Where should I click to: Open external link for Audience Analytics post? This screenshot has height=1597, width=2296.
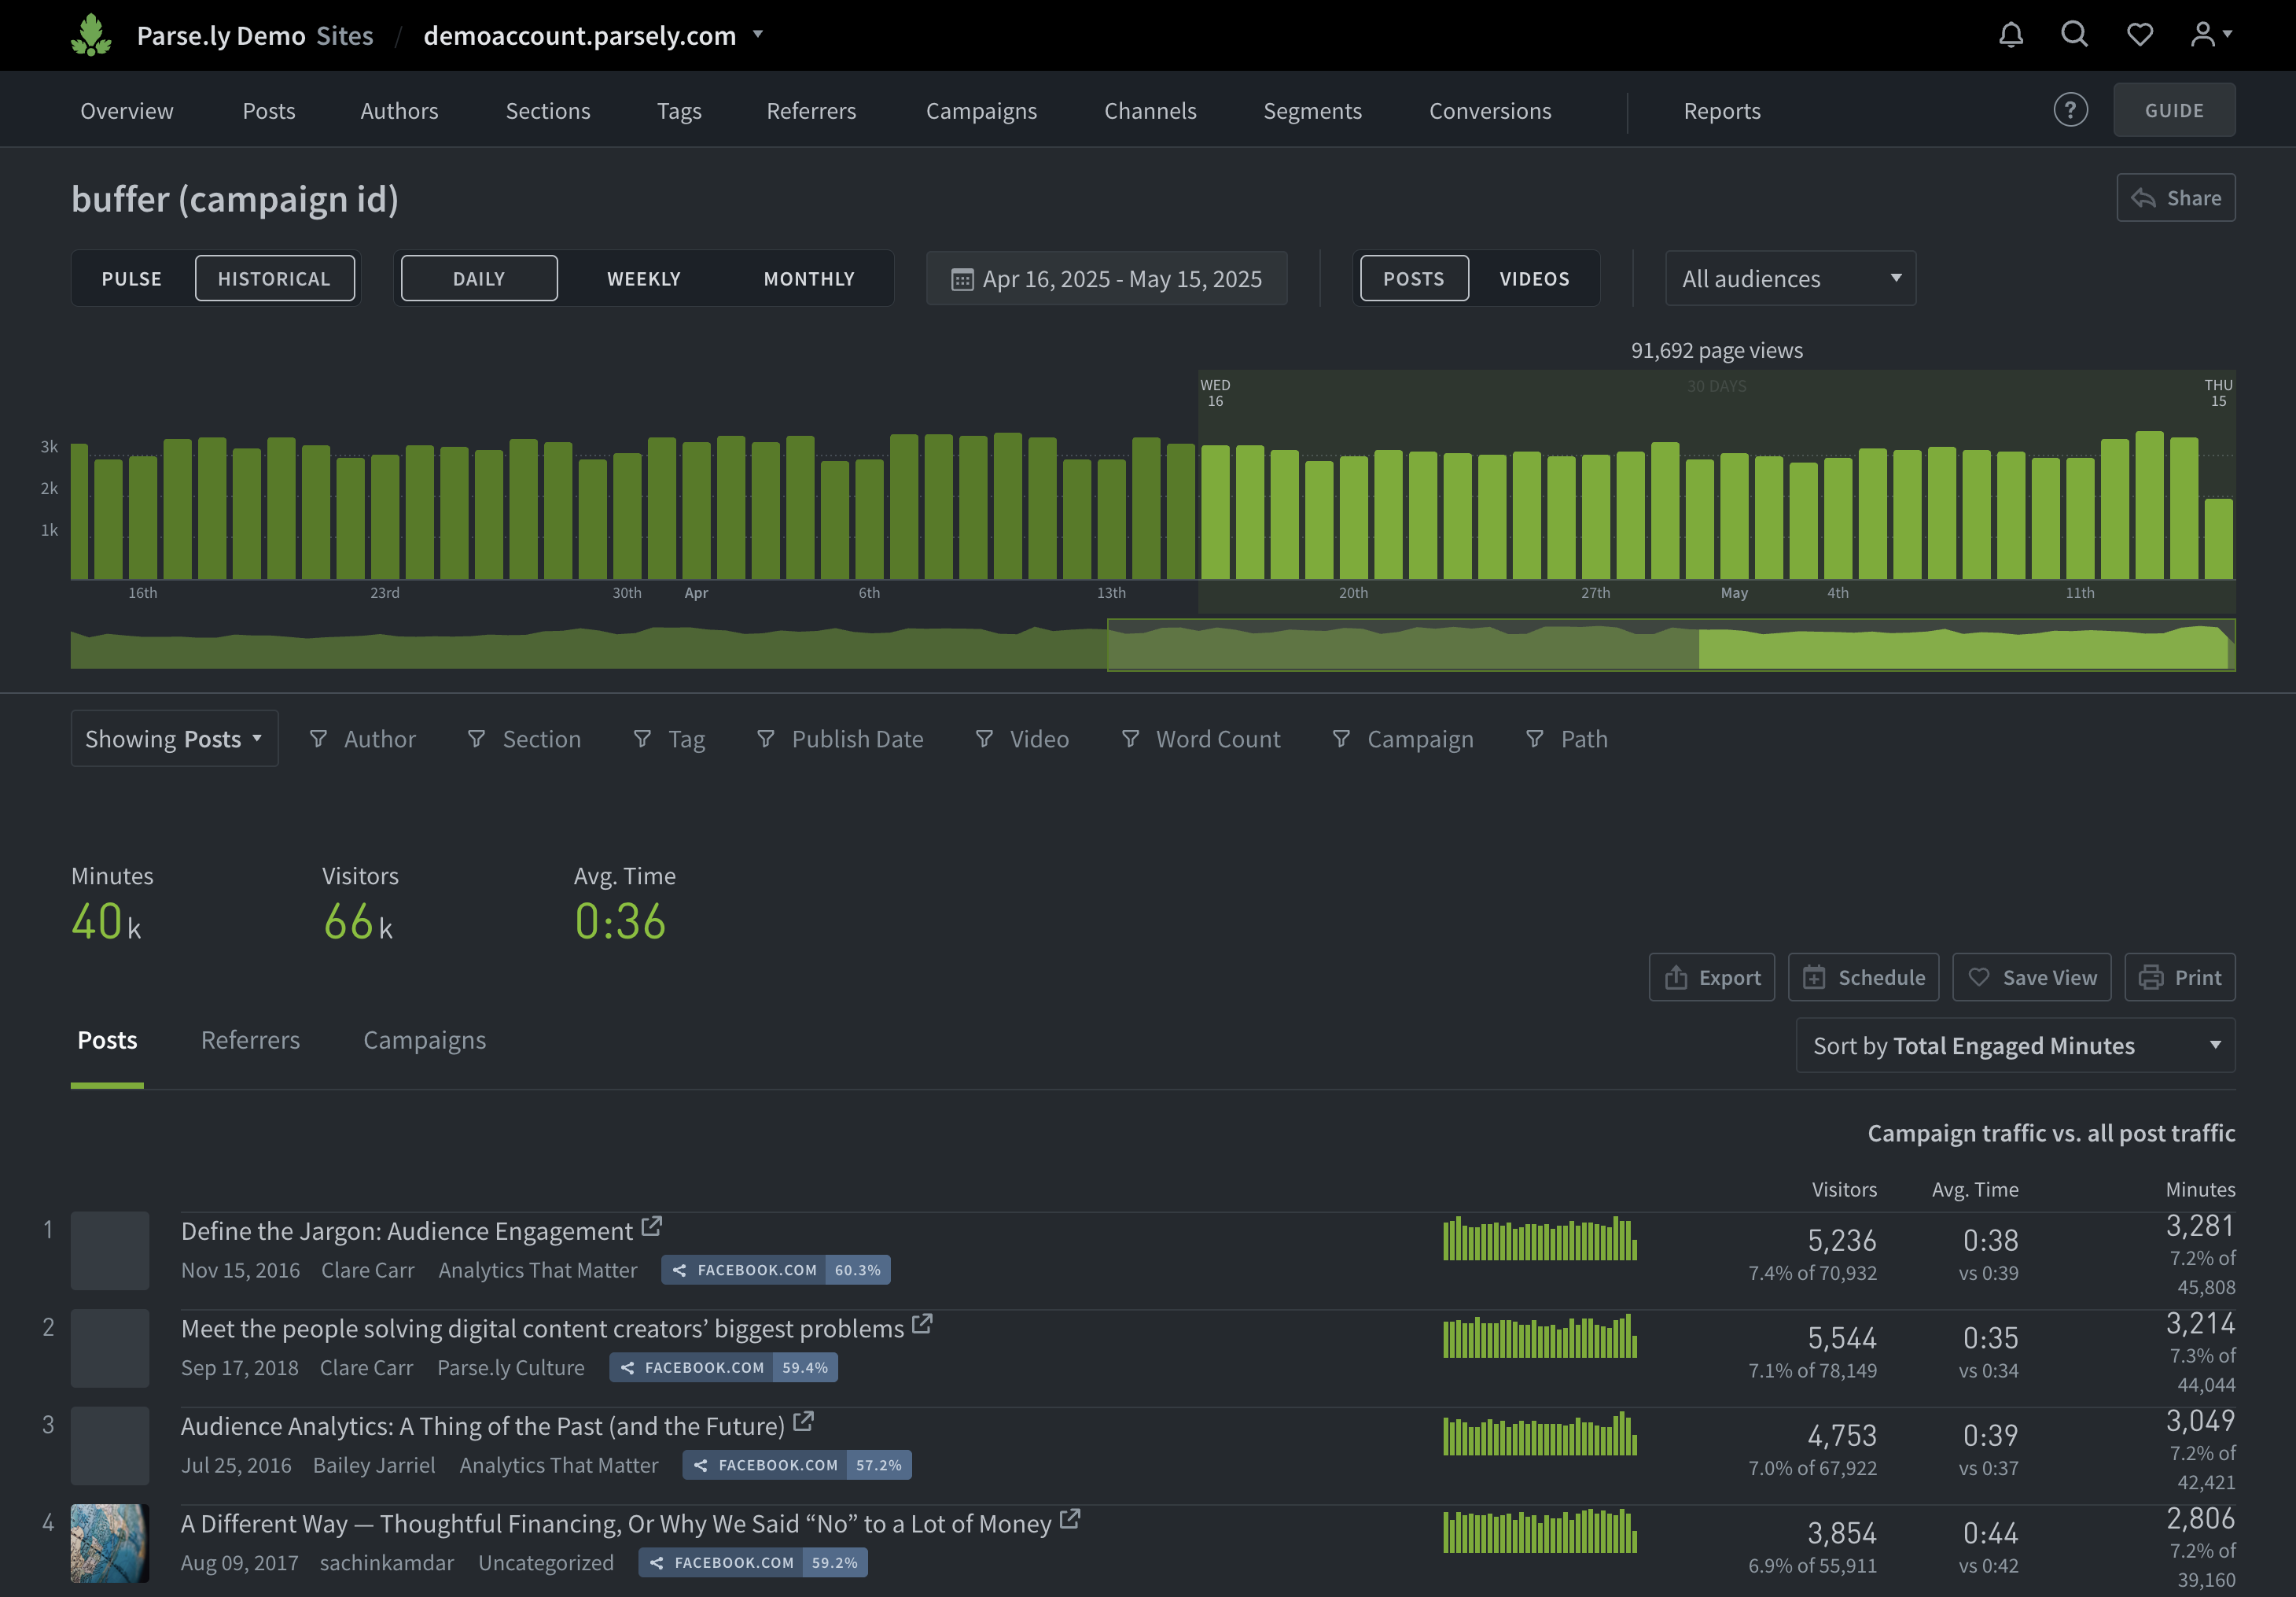point(803,1421)
